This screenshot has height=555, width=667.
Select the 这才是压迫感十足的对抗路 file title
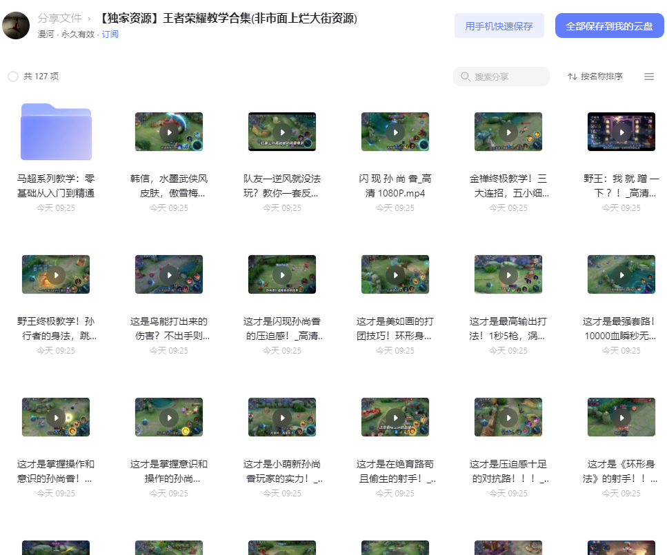point(508,471)
